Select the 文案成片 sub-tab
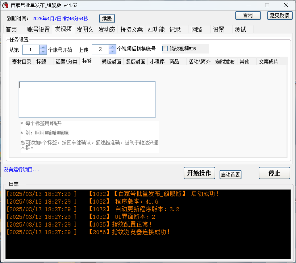 pos(268,62)
